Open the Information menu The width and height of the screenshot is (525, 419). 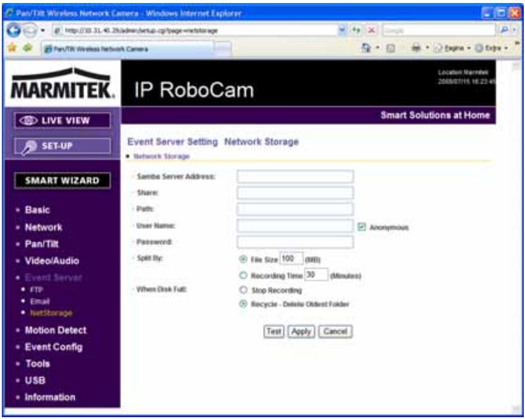50,398
